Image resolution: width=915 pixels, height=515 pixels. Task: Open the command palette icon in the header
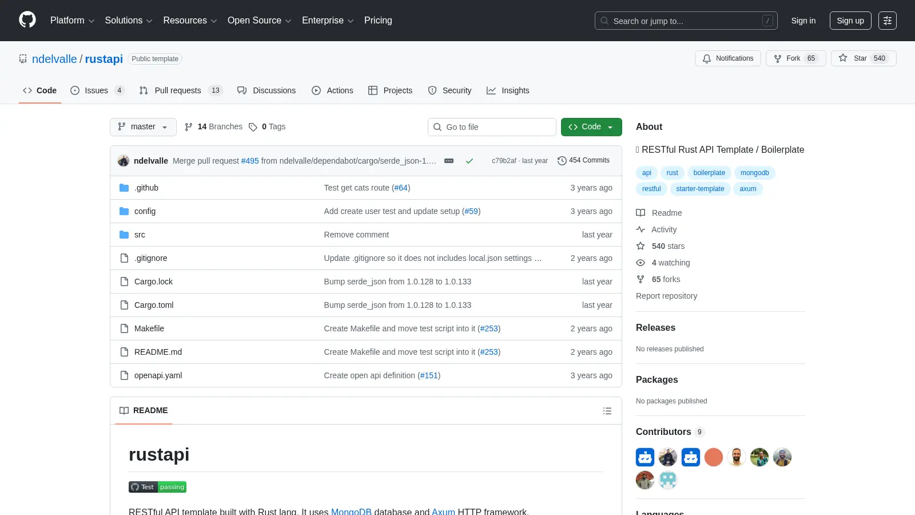(x=888, y=21)
